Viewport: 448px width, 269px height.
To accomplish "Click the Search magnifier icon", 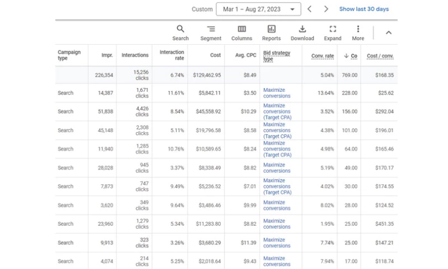I will (x=180, y=29).
